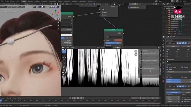This screenshot has width=191, height=107.
Task: Open the Modifiers wrench properties tab
Action: click(163, 63)
